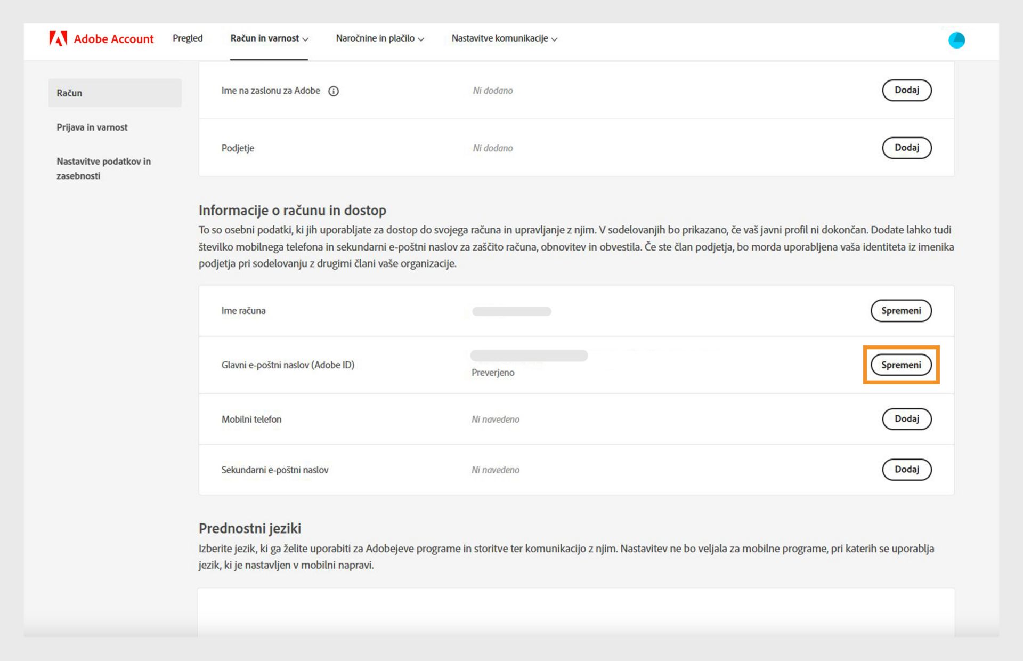This screenshot has height=661, width=1023.
Task: Open Prijava in varnost sidebar item
Action: click(x=92, y=127)
